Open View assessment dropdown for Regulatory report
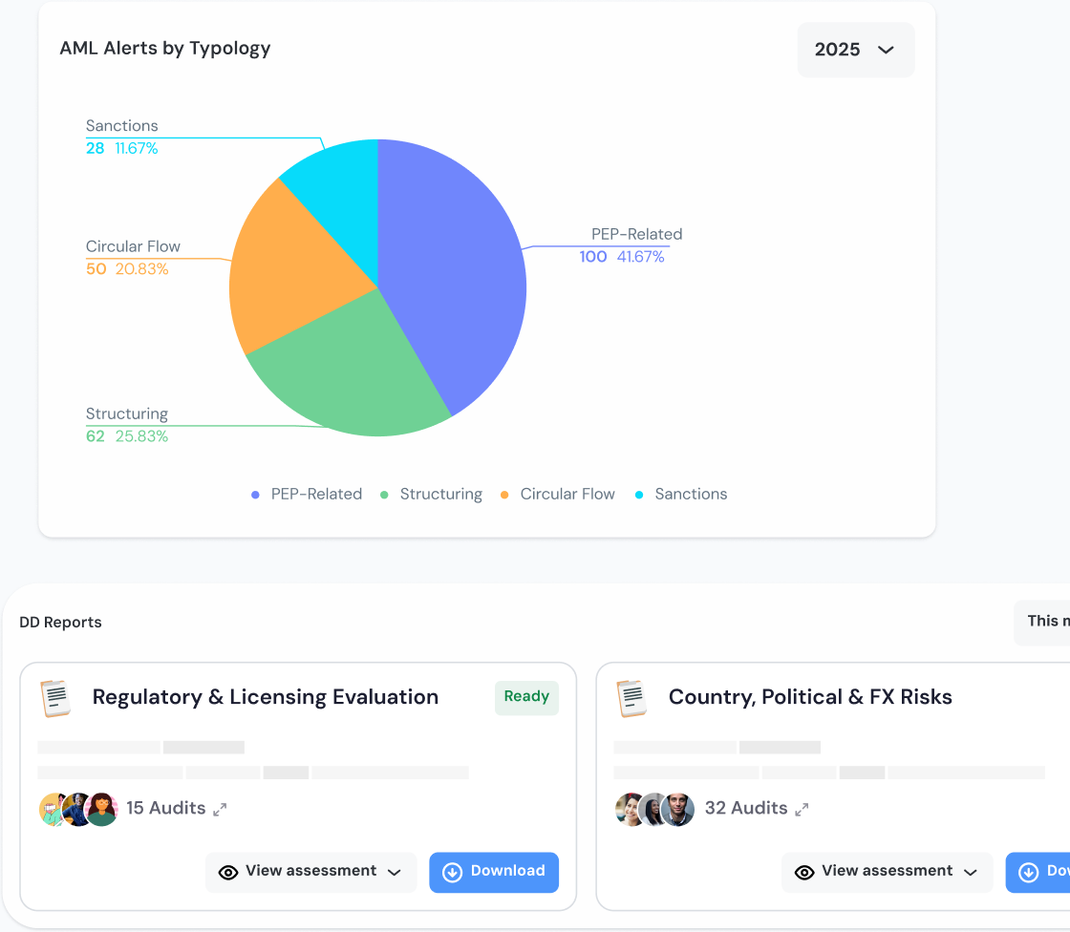The height and width of the screenshot is (932, 1070). click(310, 872)
